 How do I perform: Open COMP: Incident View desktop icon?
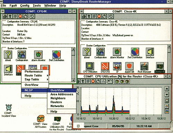coord(9,107)
